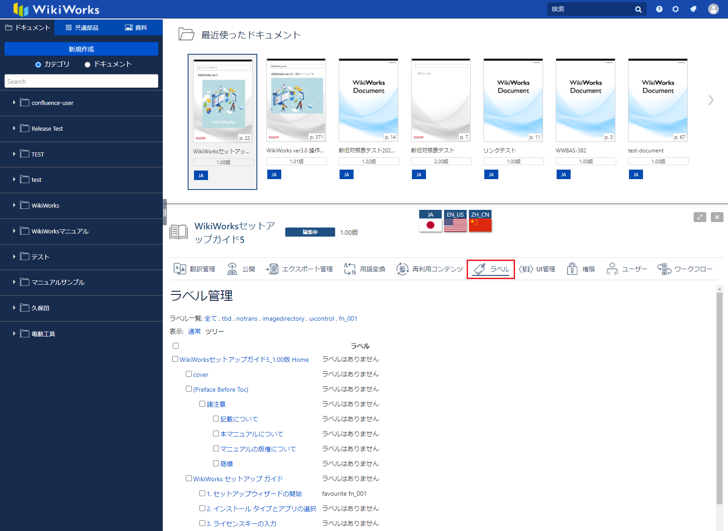
Task: Click the ラベル tag icon
Action: coord(480,269)
